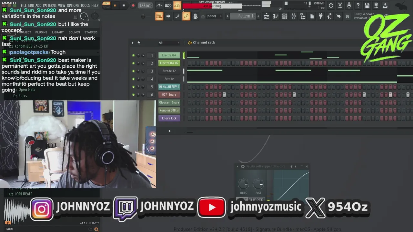Click the POST knob in soft clipper
The width and height of the screenshot is (413, 232).
point(258,185)
